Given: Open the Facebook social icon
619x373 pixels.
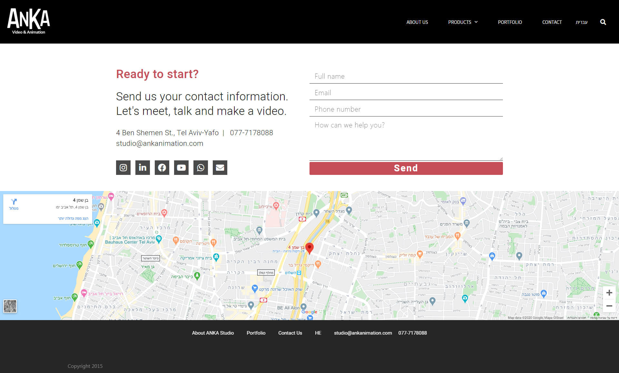Looking at the screenshot, I should pyautogui.click(x=162, y=167).
